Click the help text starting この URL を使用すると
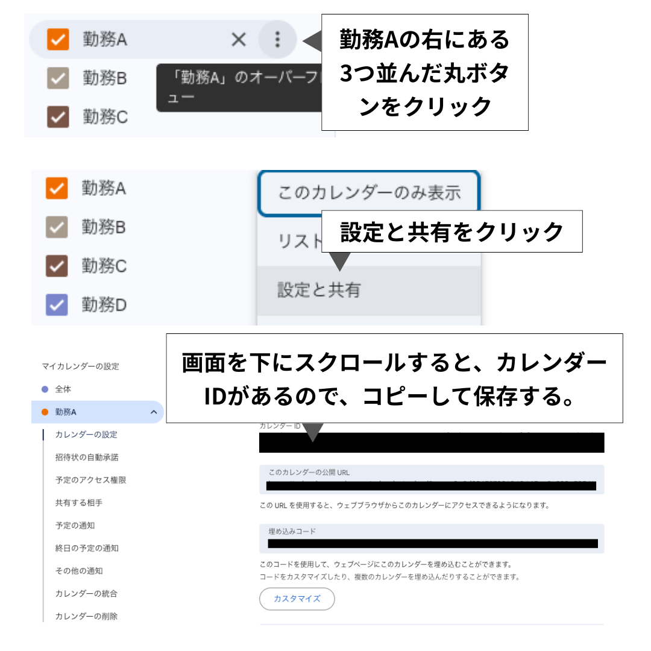 click(x=405, y=505)
